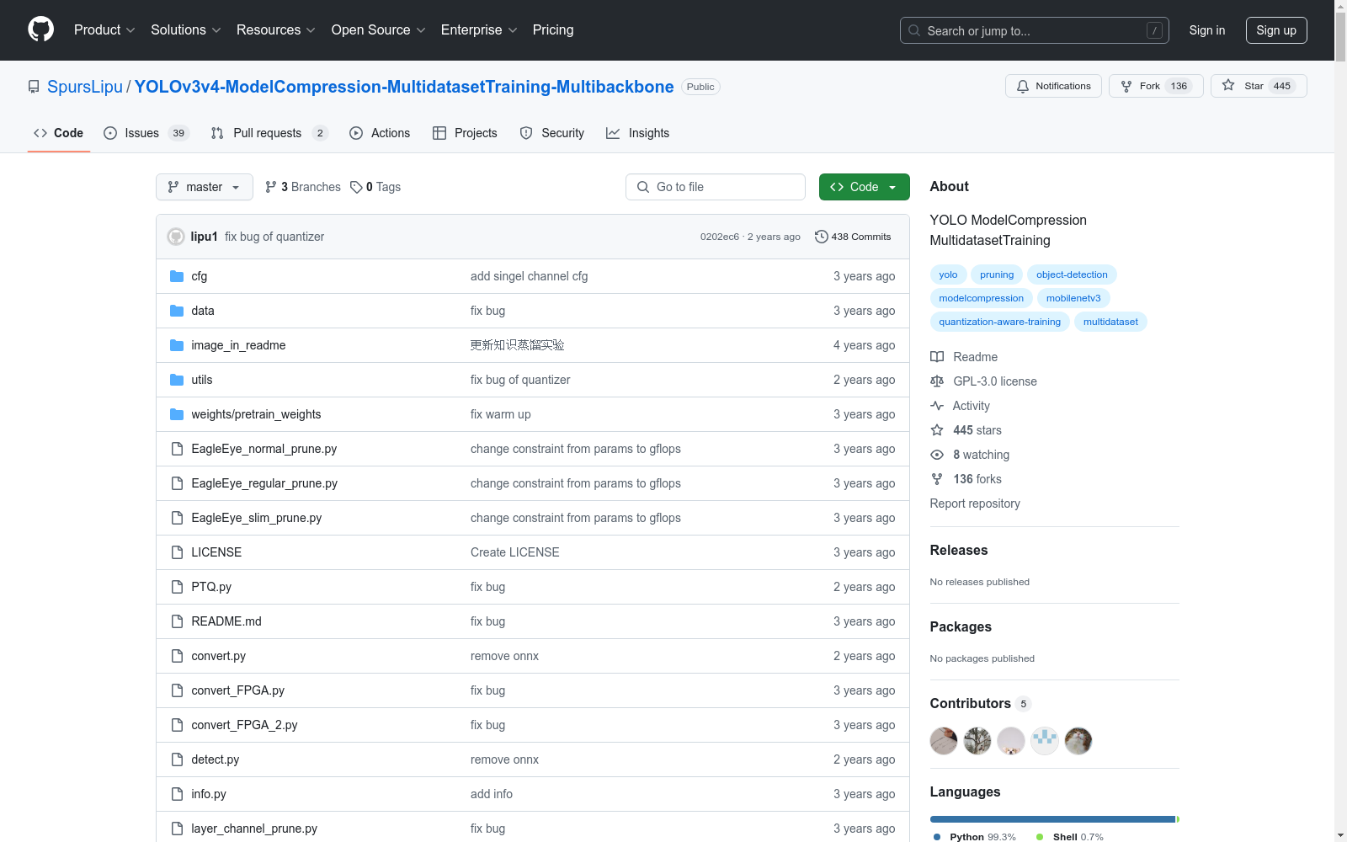Open the 438 Commits link

coord(853,237)
